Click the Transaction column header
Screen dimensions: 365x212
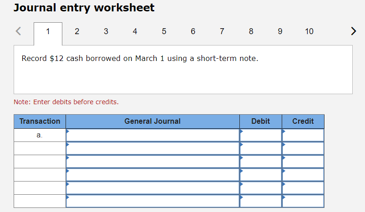40,121
